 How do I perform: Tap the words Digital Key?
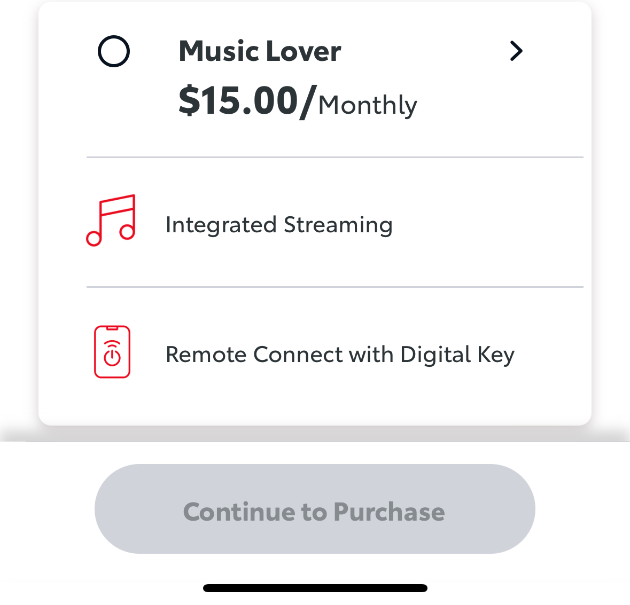click(x=457, y=355)
